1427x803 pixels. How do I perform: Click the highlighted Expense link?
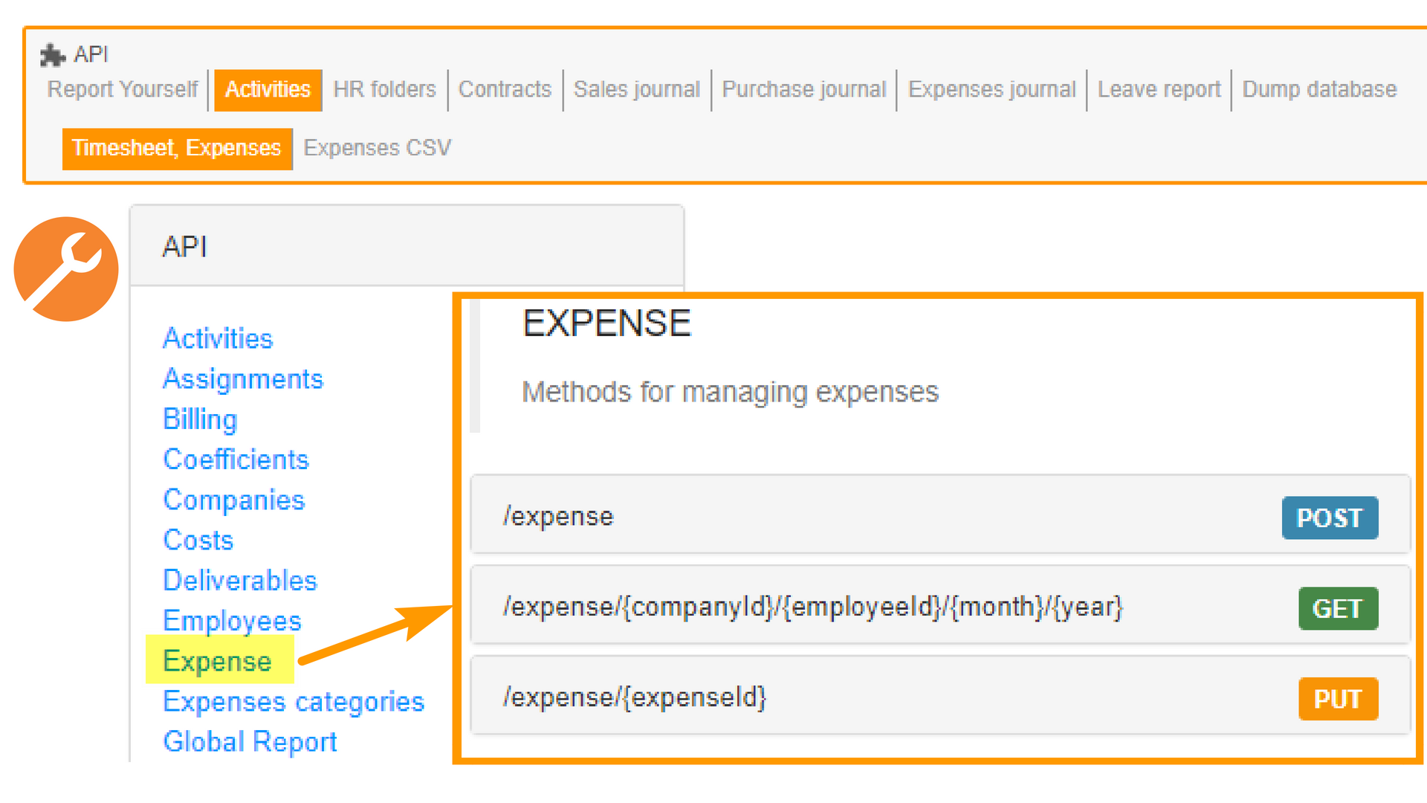click(x=217, y=661)
